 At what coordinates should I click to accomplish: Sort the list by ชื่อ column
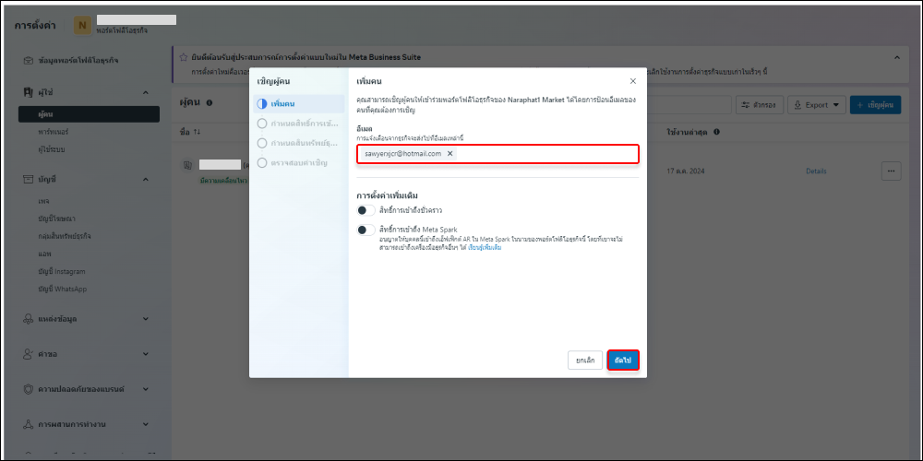coord(190,132)
